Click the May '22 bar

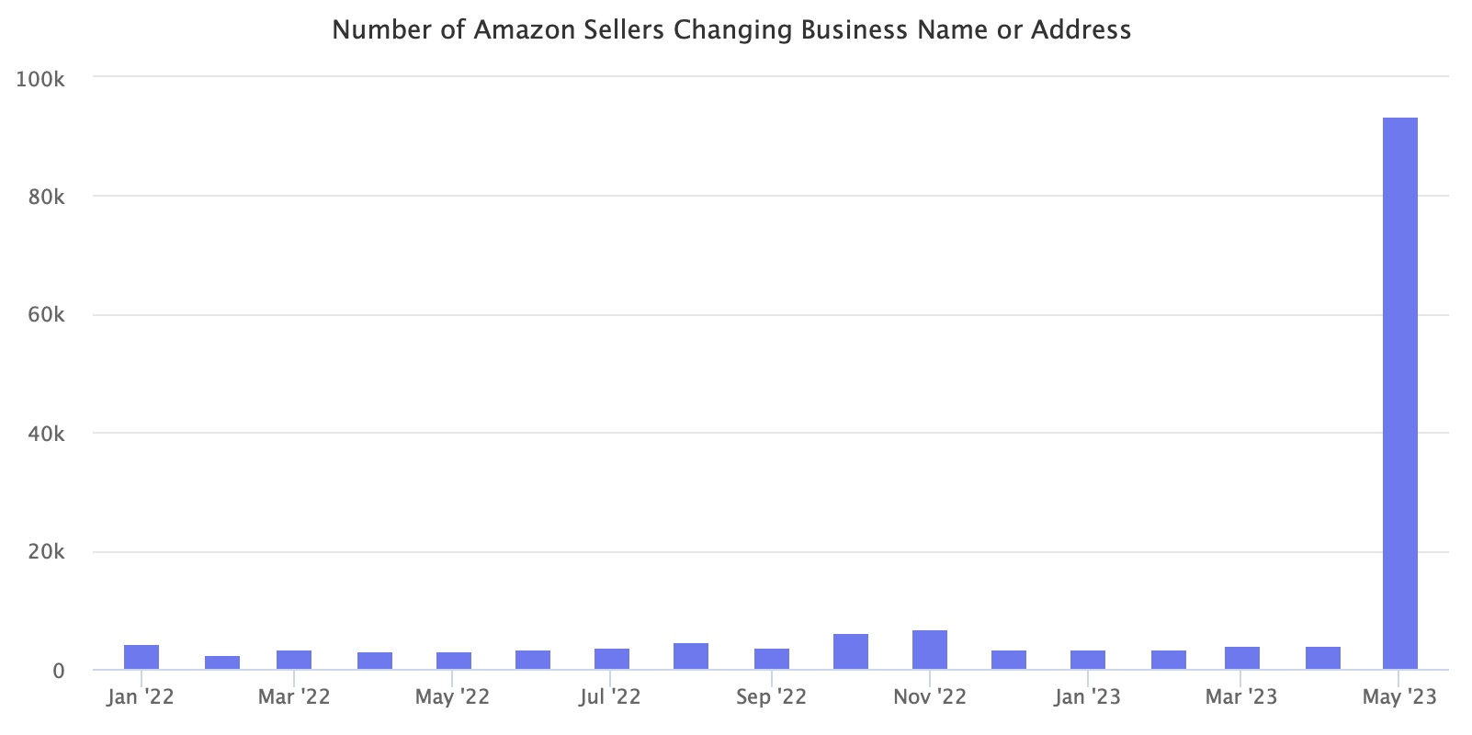tap(454, 661)
